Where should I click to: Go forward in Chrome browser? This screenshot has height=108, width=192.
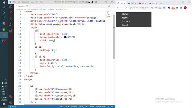121,7
